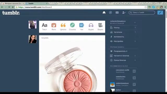Click your own blog avatar thumbnail

pos(32,25)
